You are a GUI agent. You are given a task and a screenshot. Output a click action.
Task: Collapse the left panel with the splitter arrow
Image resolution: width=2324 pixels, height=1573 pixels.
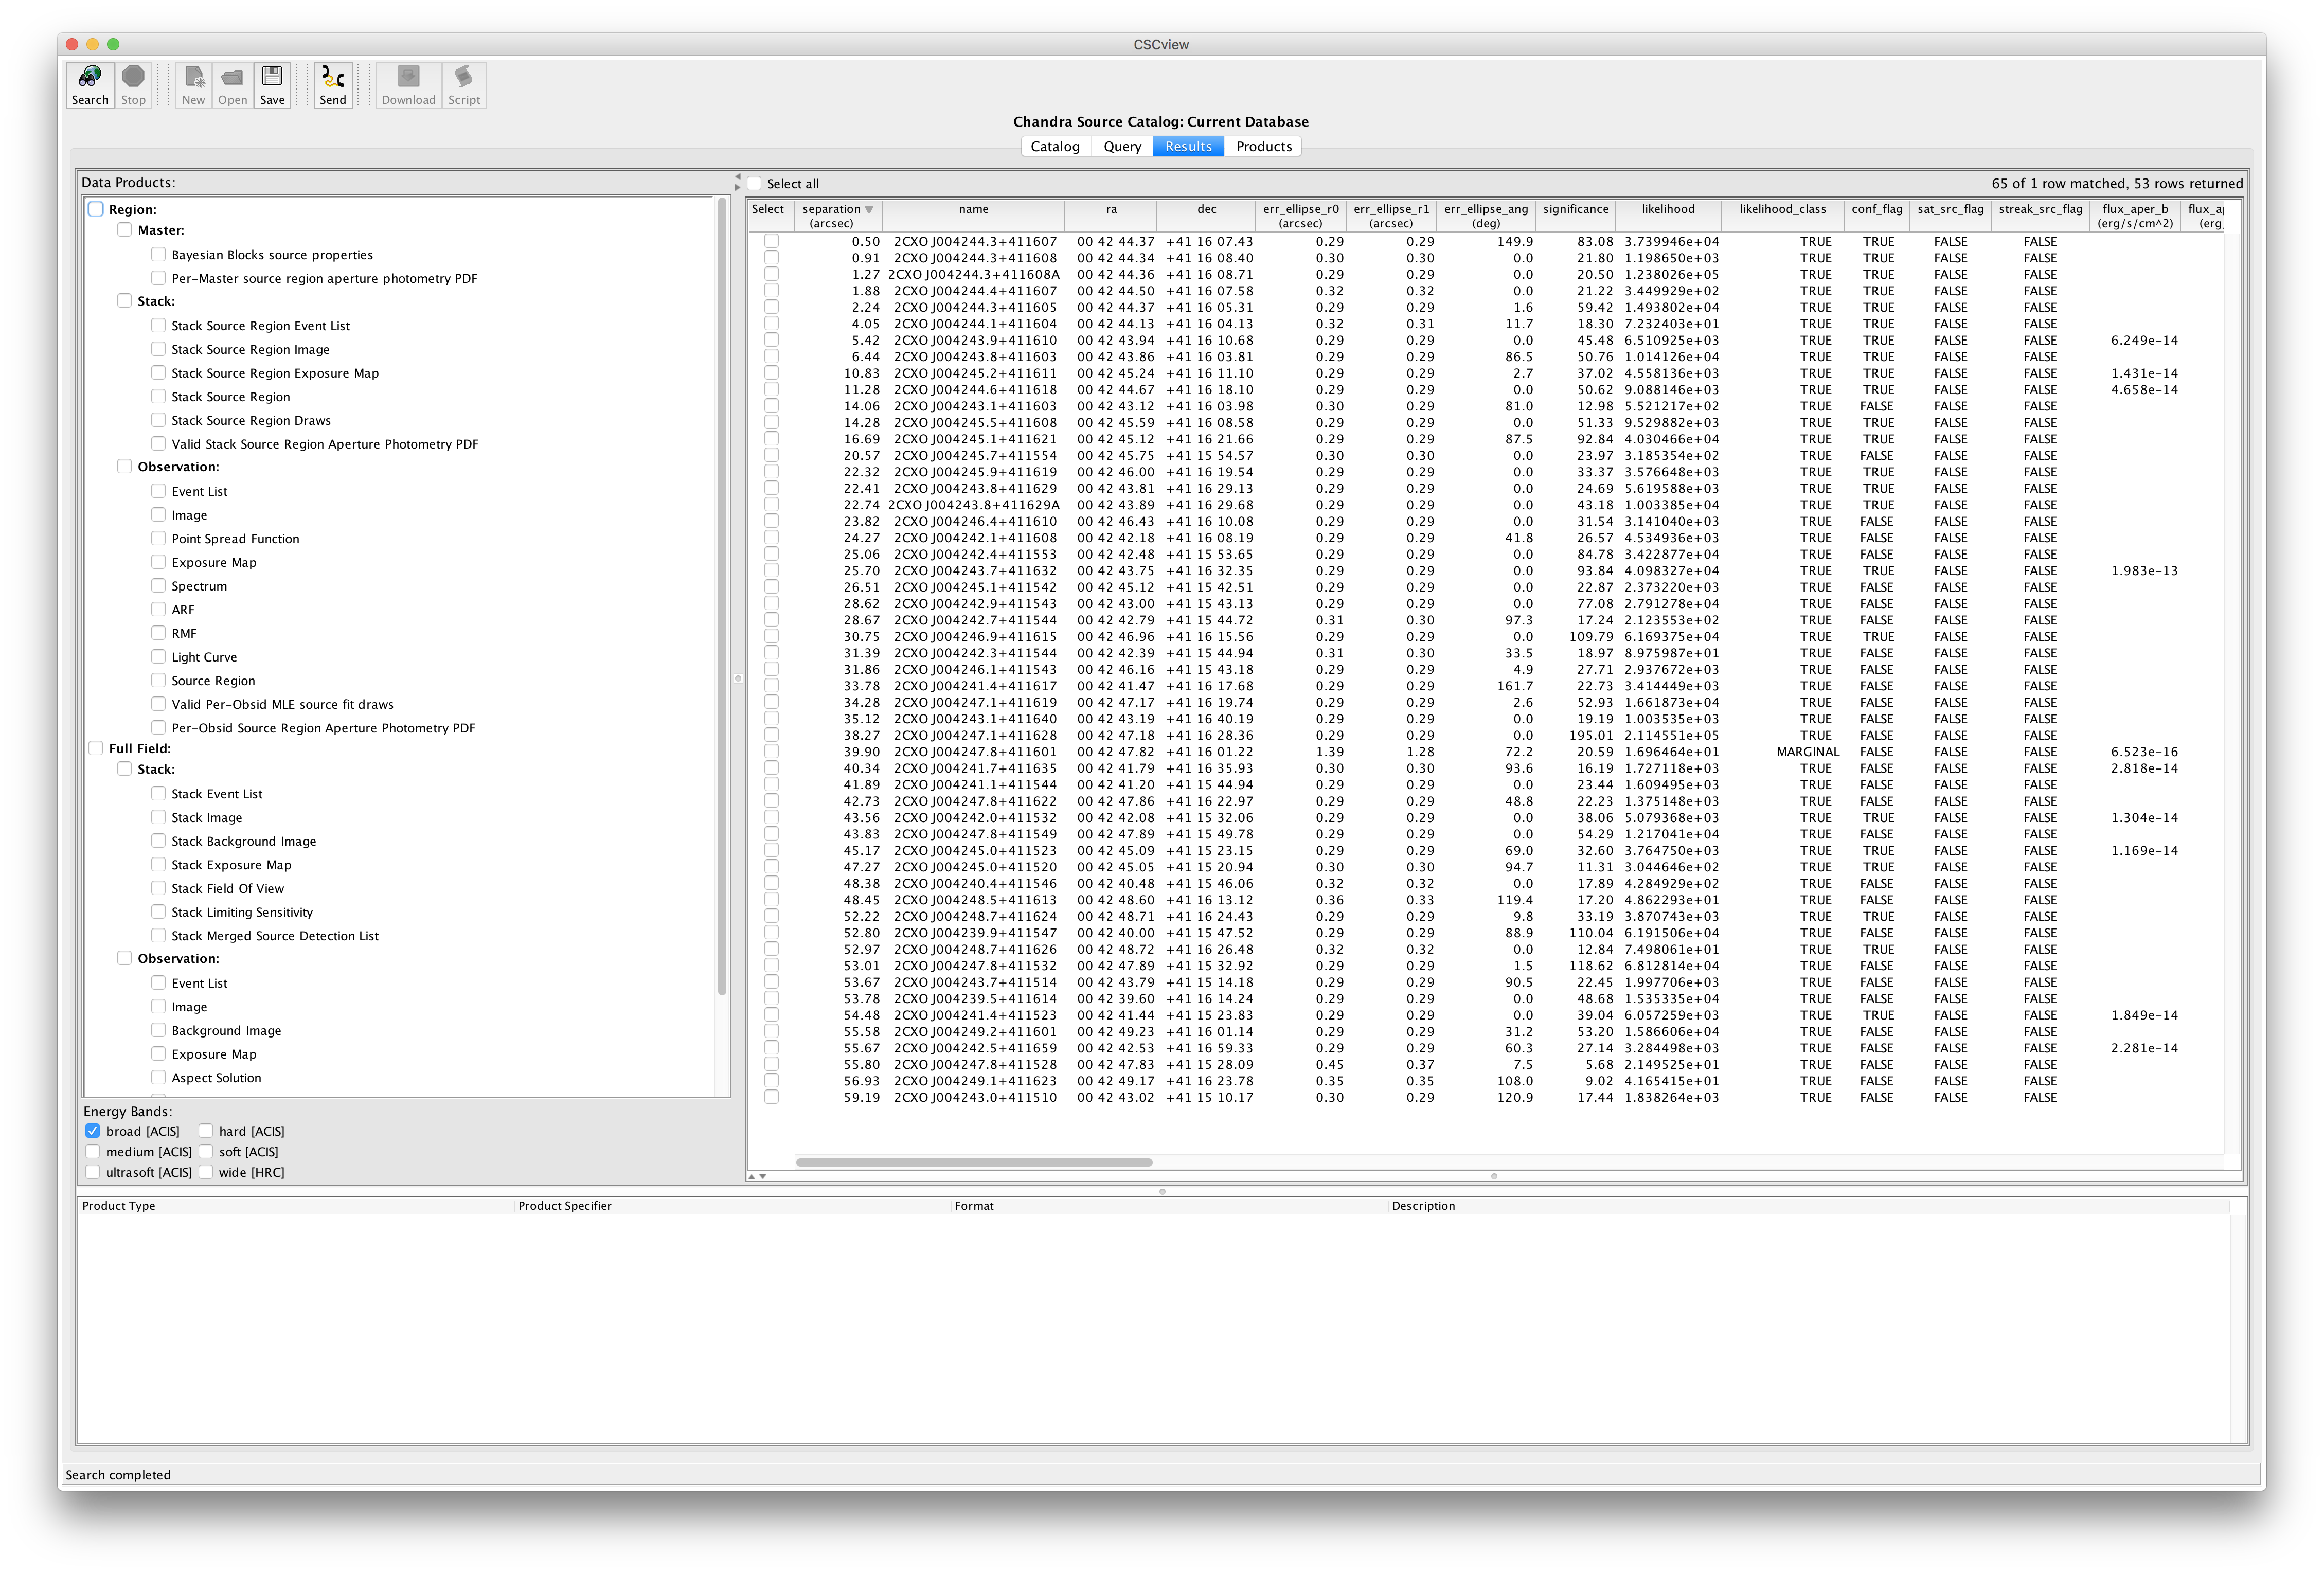737,176
